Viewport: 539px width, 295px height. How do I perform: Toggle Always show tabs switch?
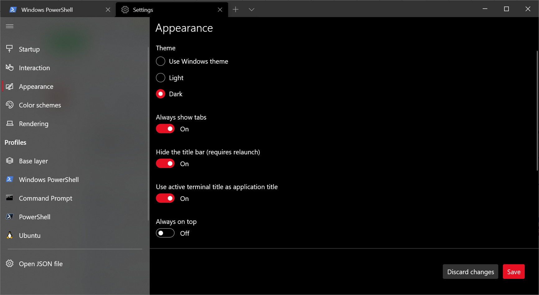tap(165, 129)
